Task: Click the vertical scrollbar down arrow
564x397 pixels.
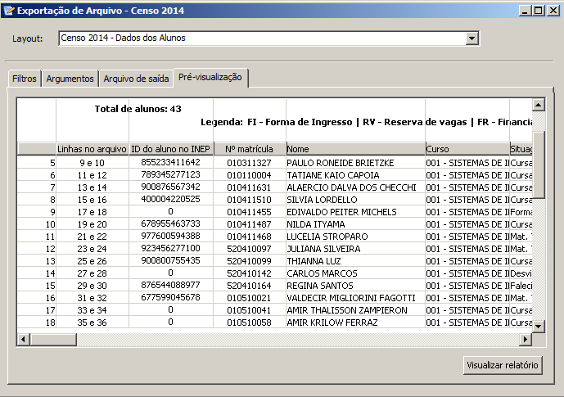Action: [x=538, y=326]
